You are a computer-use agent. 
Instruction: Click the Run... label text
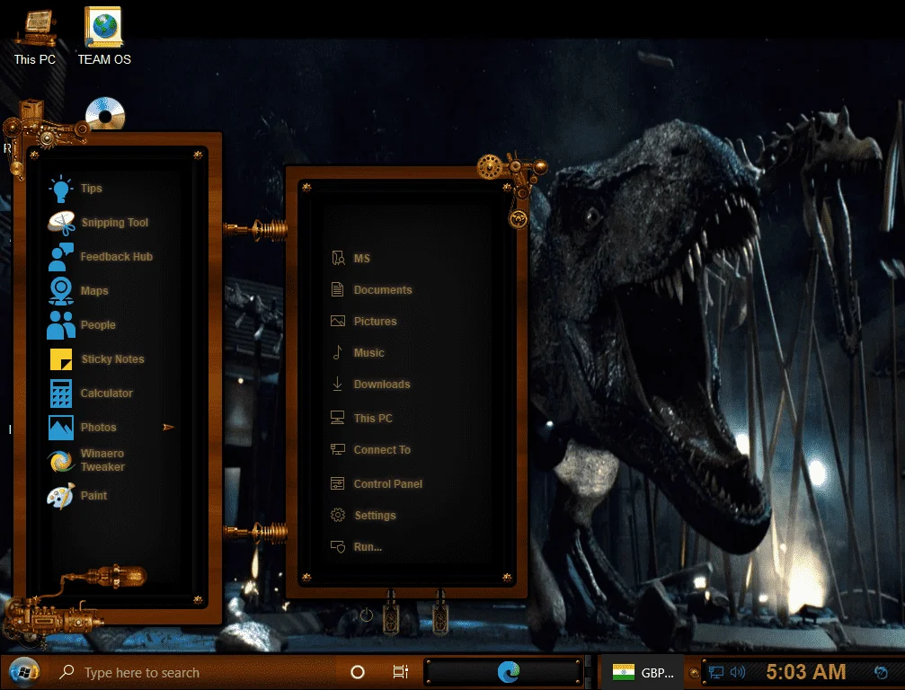[x=368, y=546]
